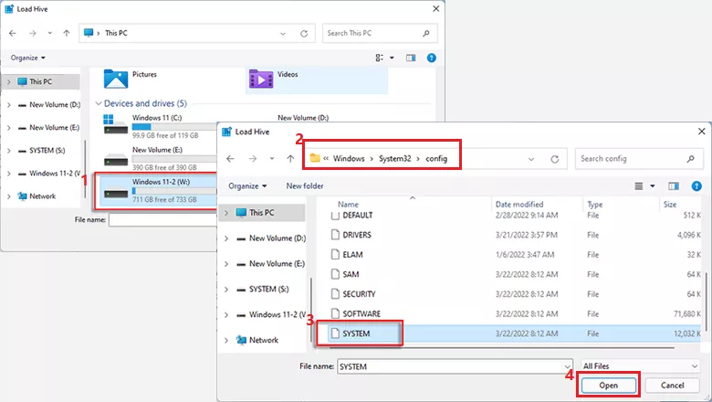
Task: Toggle the preview pane in the config dialog
Action: [x=673, y=185]
